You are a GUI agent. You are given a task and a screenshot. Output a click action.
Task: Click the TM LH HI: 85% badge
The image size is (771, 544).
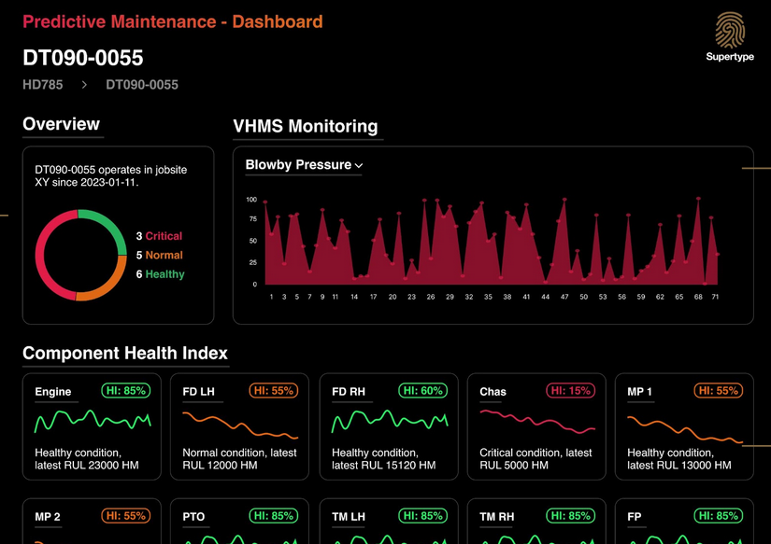point(422,516)
